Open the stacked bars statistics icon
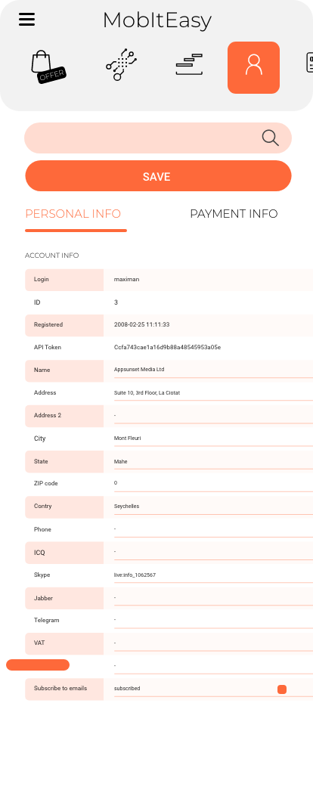 [189, 65]
